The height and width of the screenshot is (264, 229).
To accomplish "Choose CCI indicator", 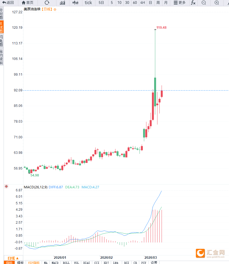I will [x=97, y=263].
